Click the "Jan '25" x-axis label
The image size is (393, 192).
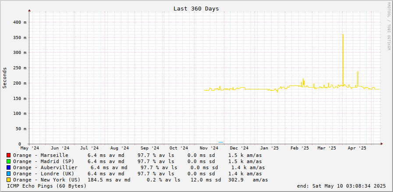pyautogui.click(x=269, y=148)
